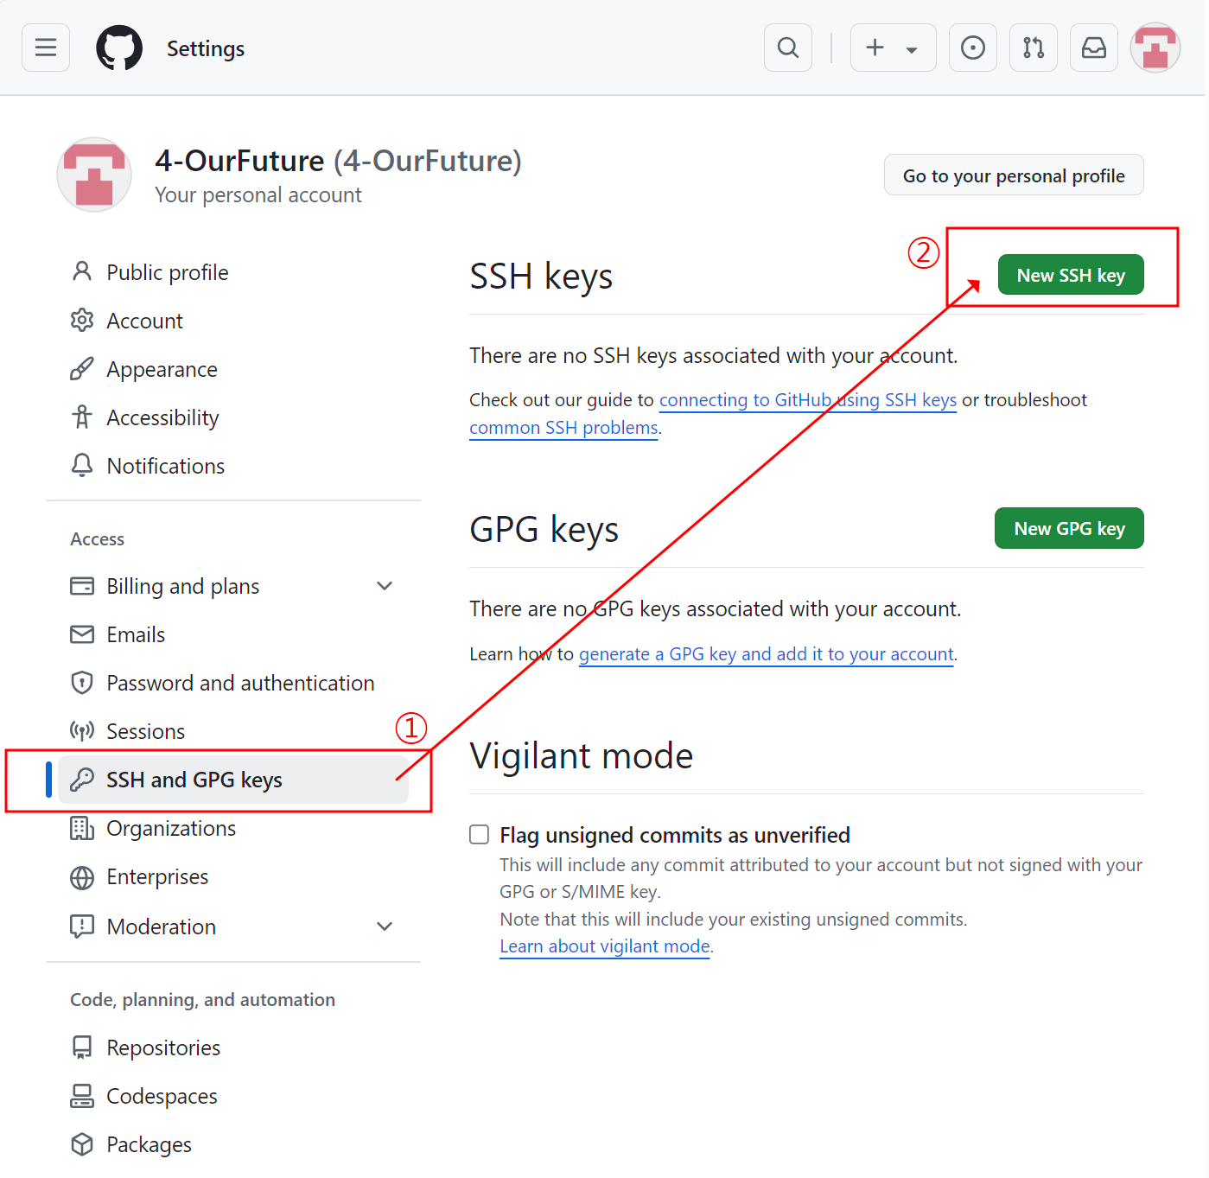The width and height of the screenshot is (1209, 1178).
Task: Click the New GPG key button
Action: coord(1069,528)
